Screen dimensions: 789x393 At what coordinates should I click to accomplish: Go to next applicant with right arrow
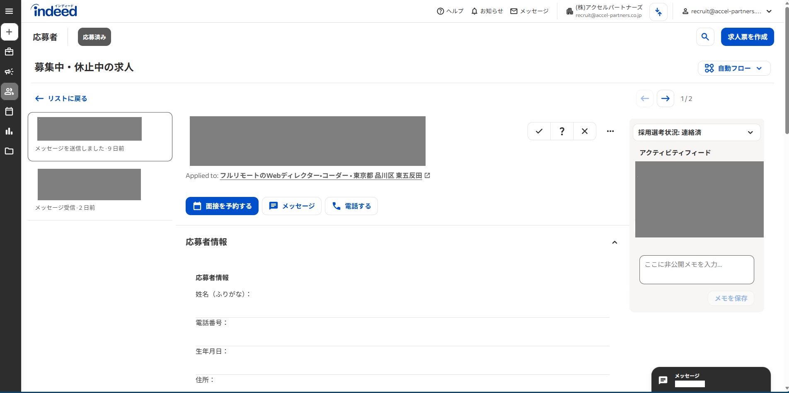pyautogui.click(x=665, y=98)
